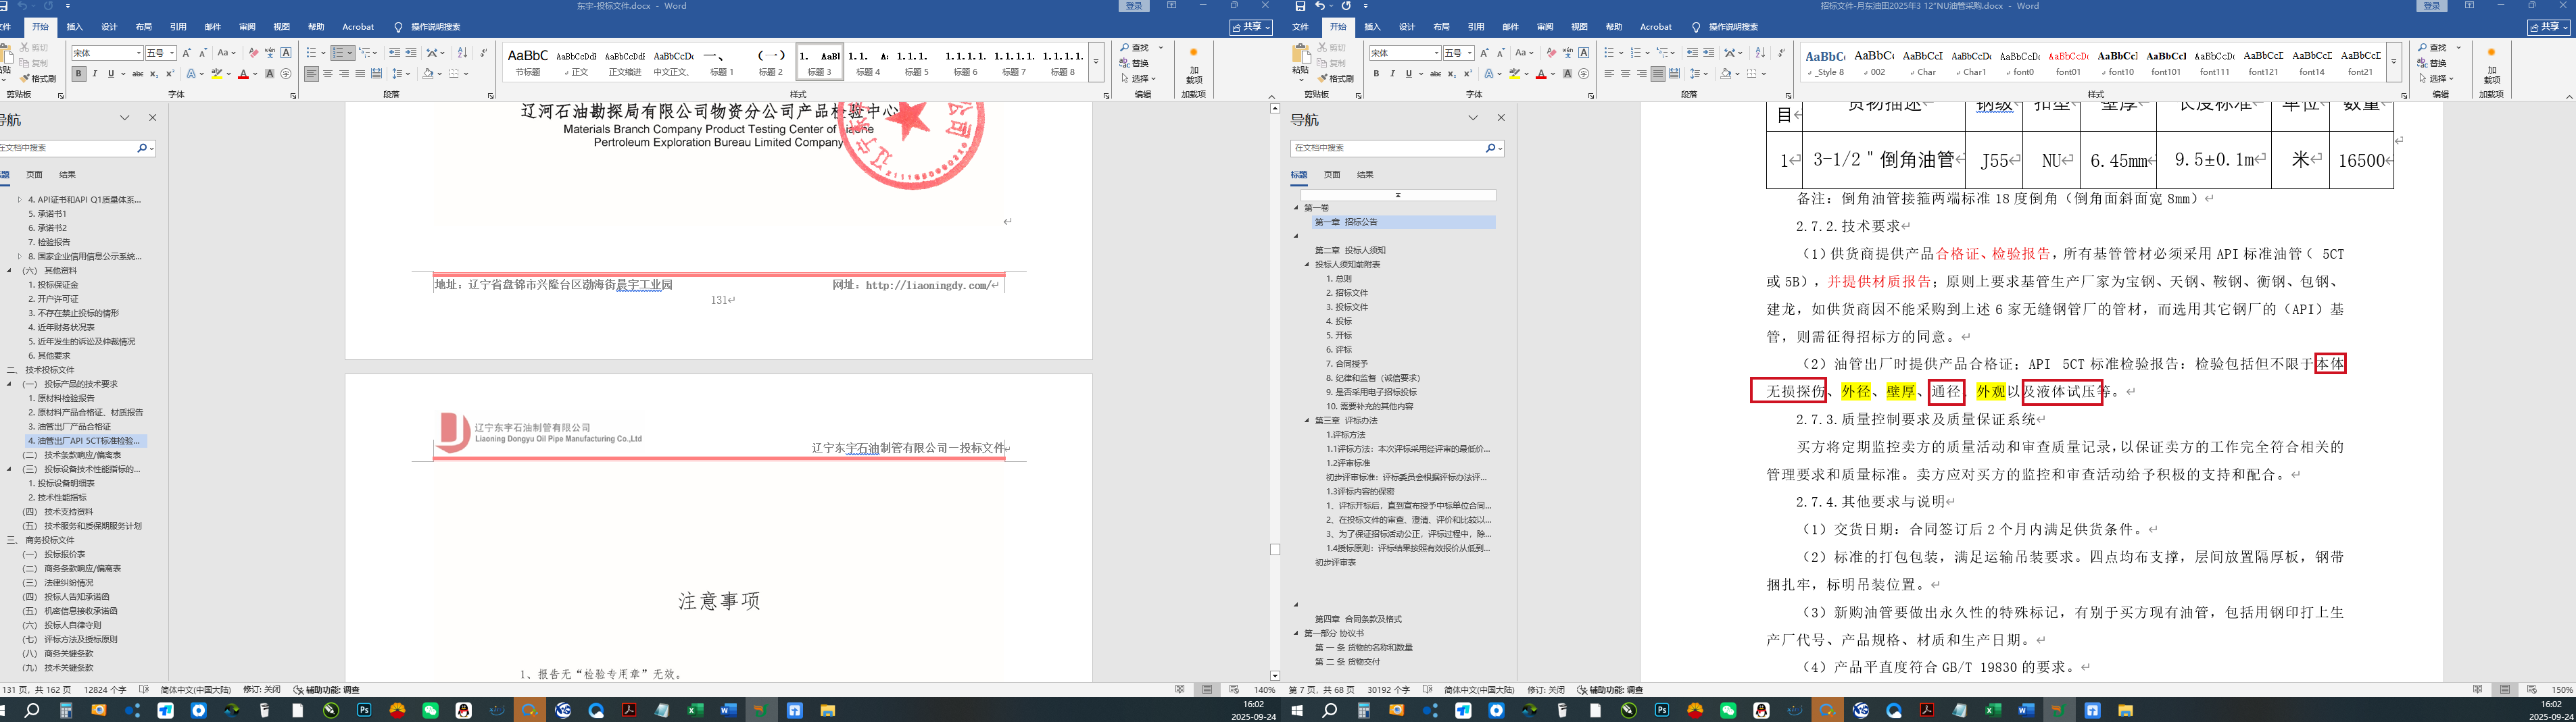Image resolution: width=2576 pixels, height=722 pixels.
Task: Click Windows Start button on right taskbar
Action: (x=1297, y=710)
